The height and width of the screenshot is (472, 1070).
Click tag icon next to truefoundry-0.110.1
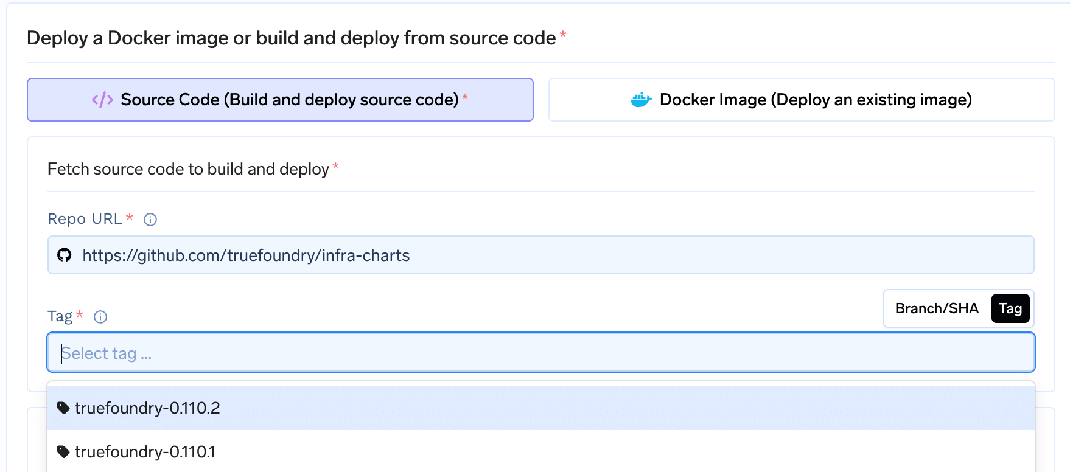(63, 451)
